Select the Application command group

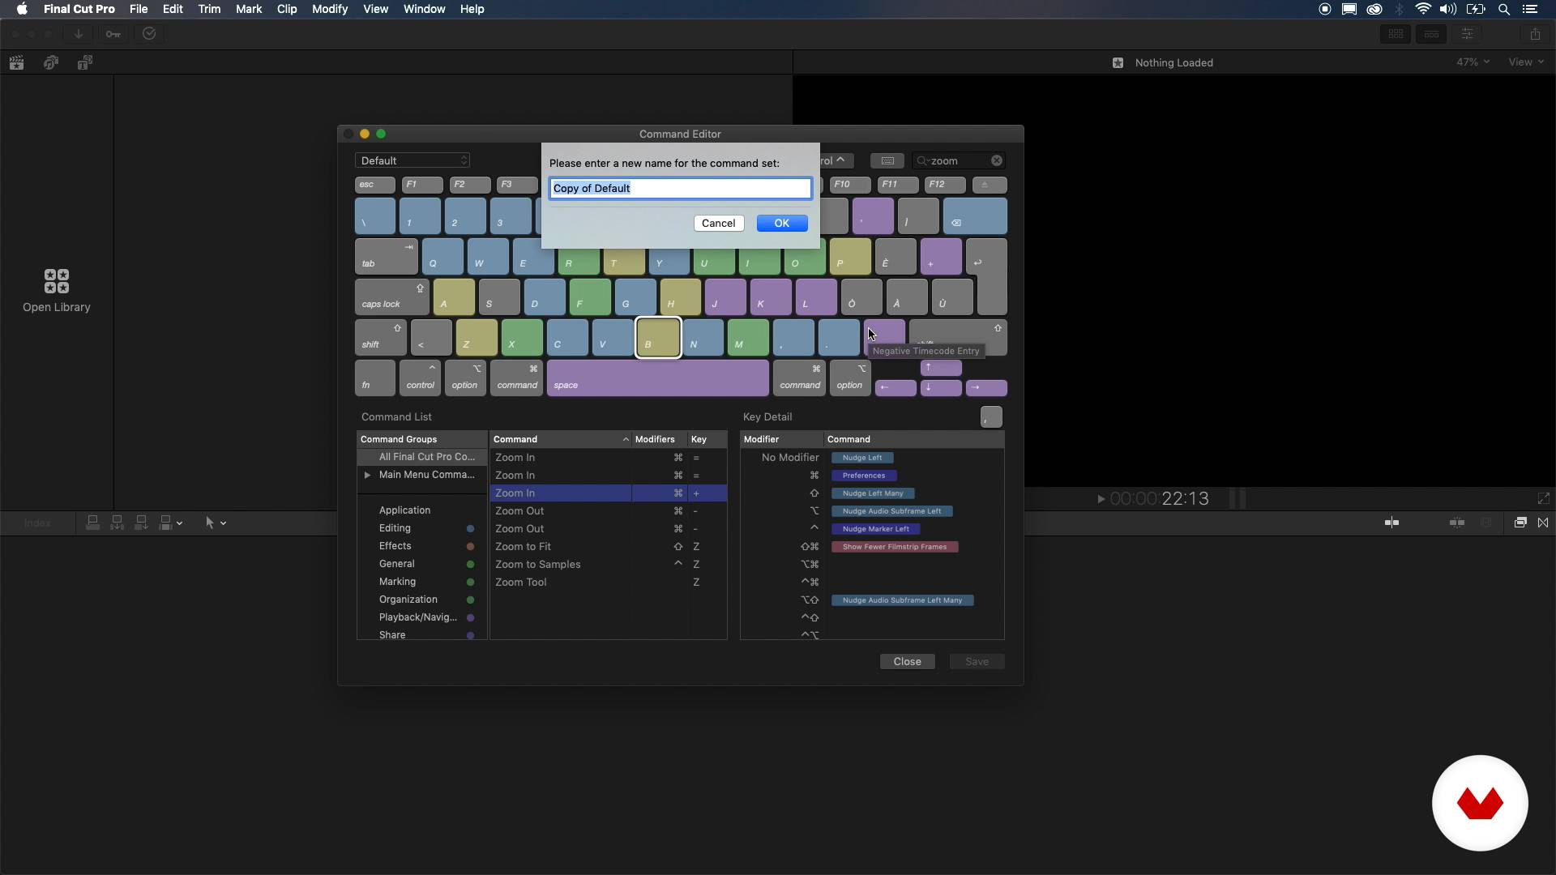(404, 510)
